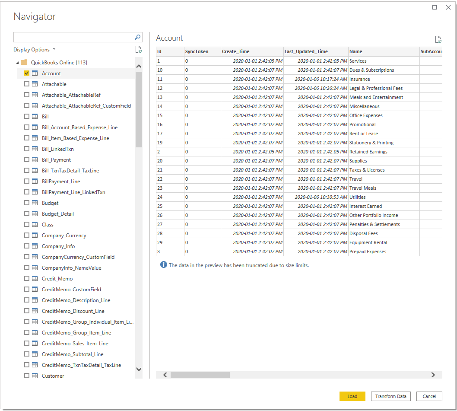Click the QuickBooks Online folder icon
This screenshot has height=411, width=457.
24,62
